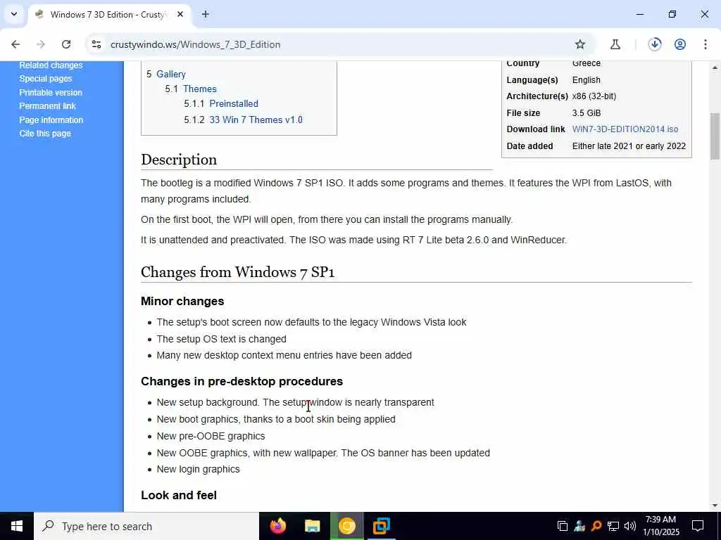The image size is (721, 540).
Task: Reload the current page
Action: [x=66, y=44]
